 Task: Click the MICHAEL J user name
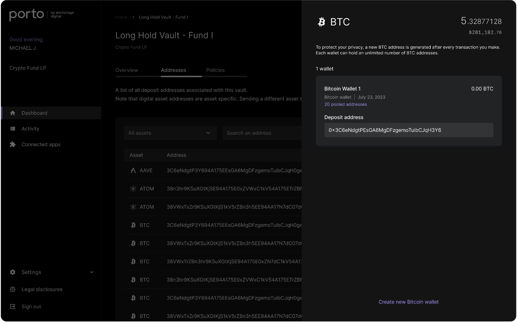pyautogui.click(x=23, y=48)
